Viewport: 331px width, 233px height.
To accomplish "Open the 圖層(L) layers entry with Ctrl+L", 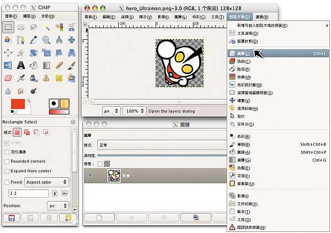I will point(278,54).
